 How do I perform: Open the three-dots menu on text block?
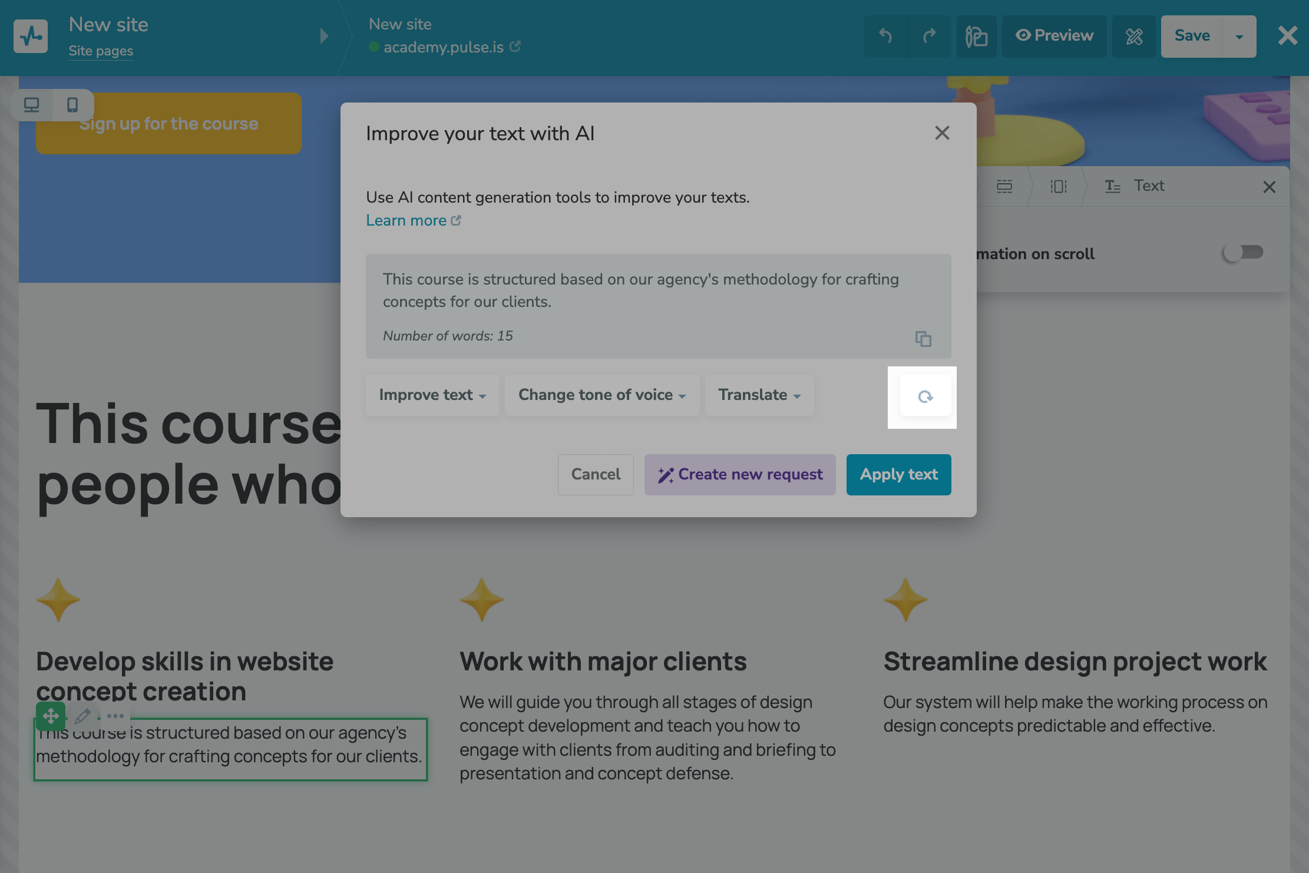click(x=115, y=716)
